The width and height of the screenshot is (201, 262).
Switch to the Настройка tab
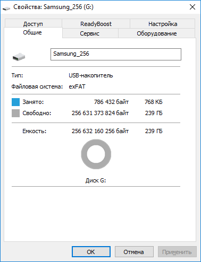pos(163,24)
